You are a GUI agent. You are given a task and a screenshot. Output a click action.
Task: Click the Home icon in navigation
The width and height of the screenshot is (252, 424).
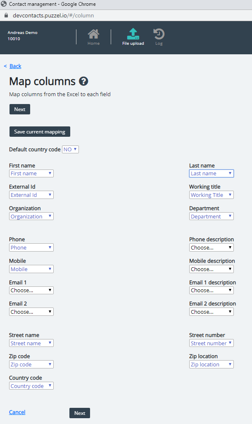coord(93,34)
